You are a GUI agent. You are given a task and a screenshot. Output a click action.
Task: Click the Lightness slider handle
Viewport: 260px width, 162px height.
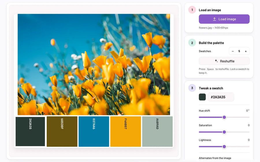224,147
